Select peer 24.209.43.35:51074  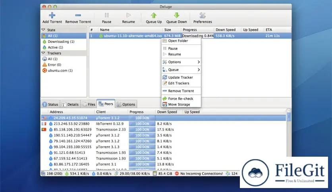tap(163, 118)
